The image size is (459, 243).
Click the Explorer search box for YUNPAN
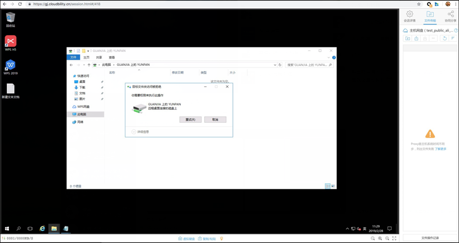click(307, 64)
